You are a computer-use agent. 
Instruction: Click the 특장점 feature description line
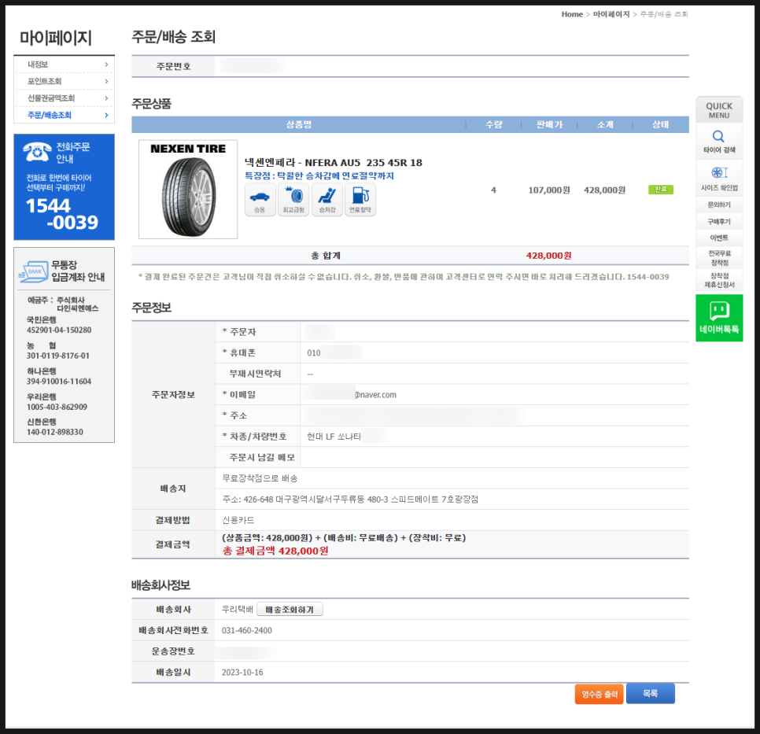click(x=319, y=176)
